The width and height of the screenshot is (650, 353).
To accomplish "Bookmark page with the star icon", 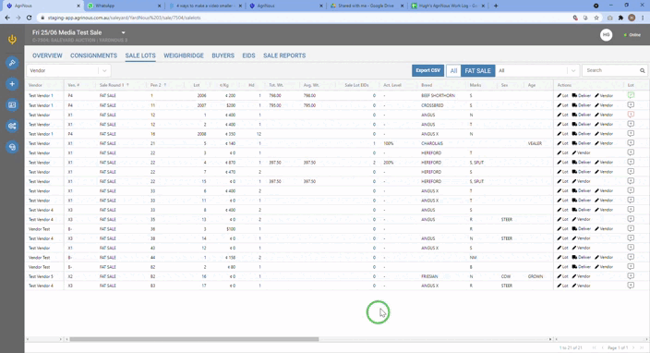I will [x=596, y=18].
